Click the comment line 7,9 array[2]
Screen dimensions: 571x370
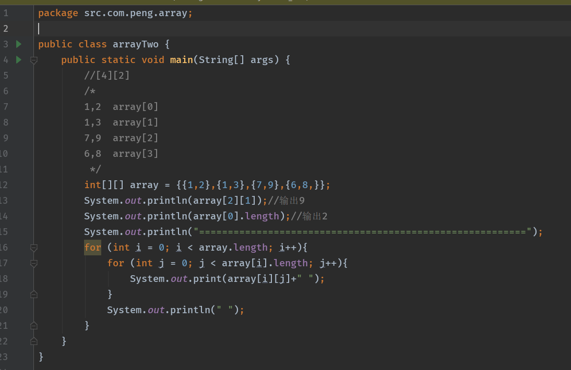121,138
